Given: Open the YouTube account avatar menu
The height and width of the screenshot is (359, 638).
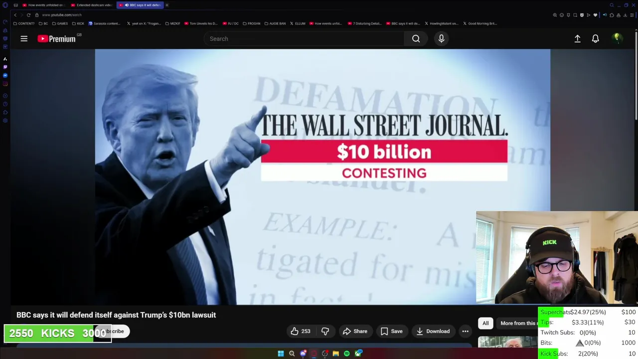Looking at the screenshot, I should (x=617, y=38).
